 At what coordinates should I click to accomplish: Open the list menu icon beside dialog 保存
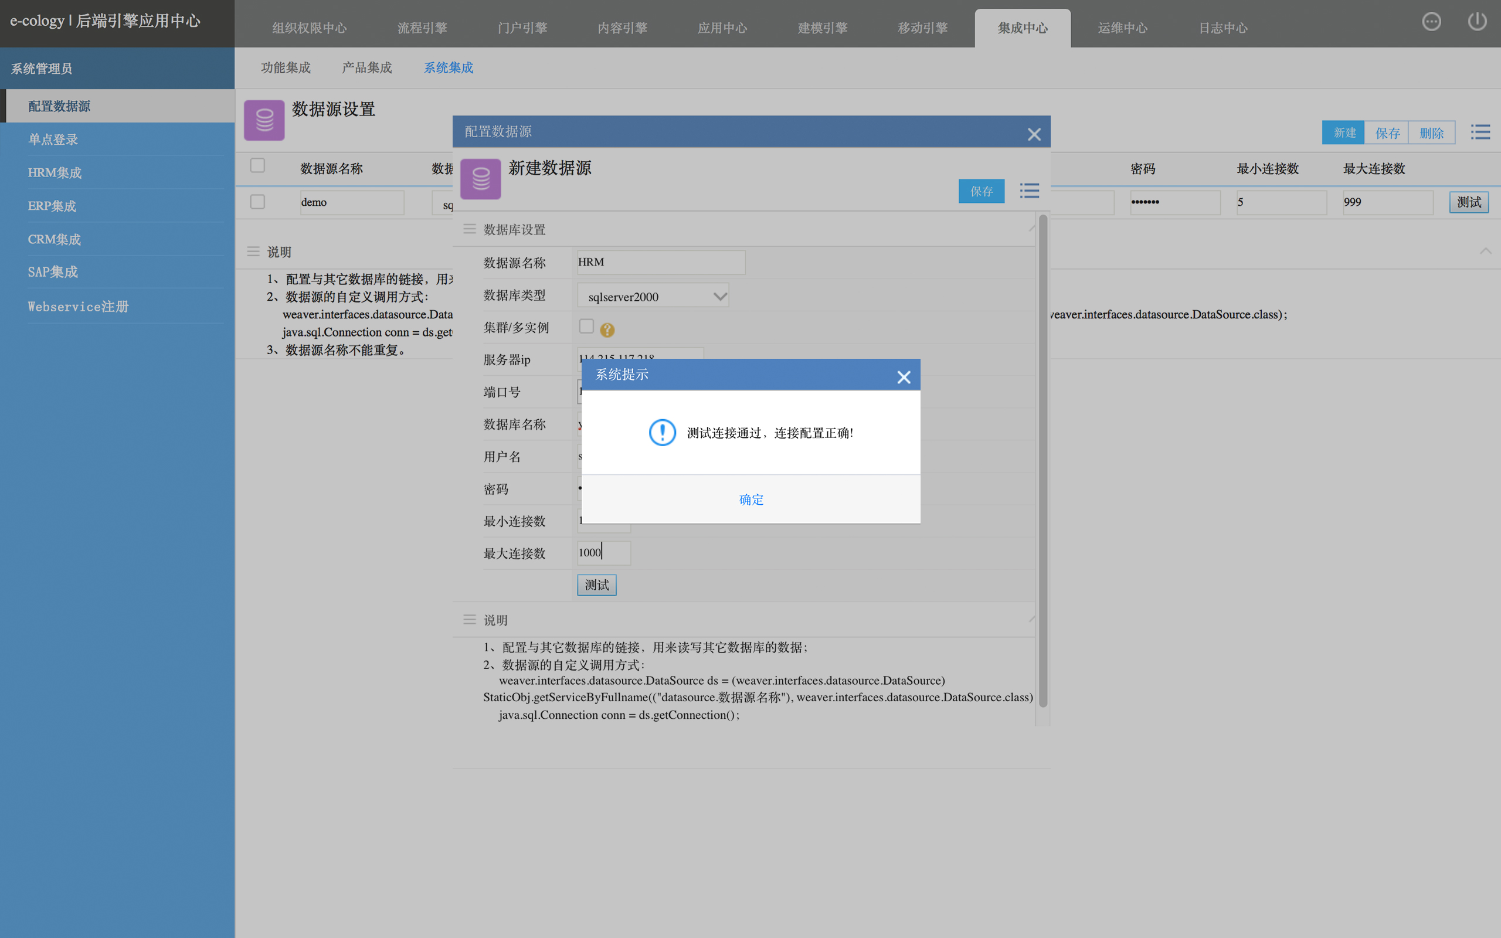(x=1029, y=191)
